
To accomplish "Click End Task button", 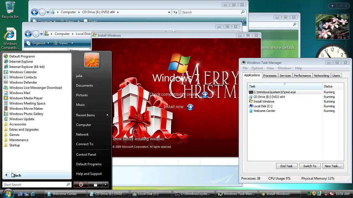I will [287, 166].
